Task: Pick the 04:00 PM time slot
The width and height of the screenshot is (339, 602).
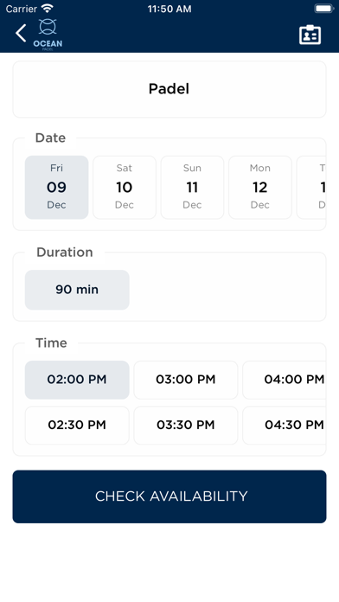Action: (x=285, y=380)
